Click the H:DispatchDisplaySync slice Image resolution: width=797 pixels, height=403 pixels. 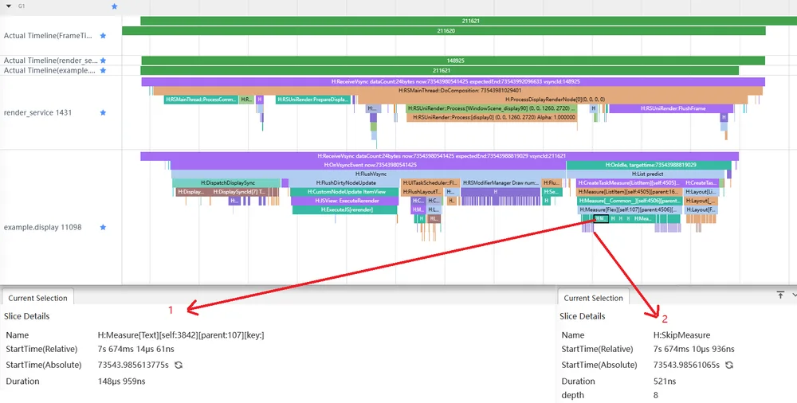pyautogui.click(x=227, y=182)
